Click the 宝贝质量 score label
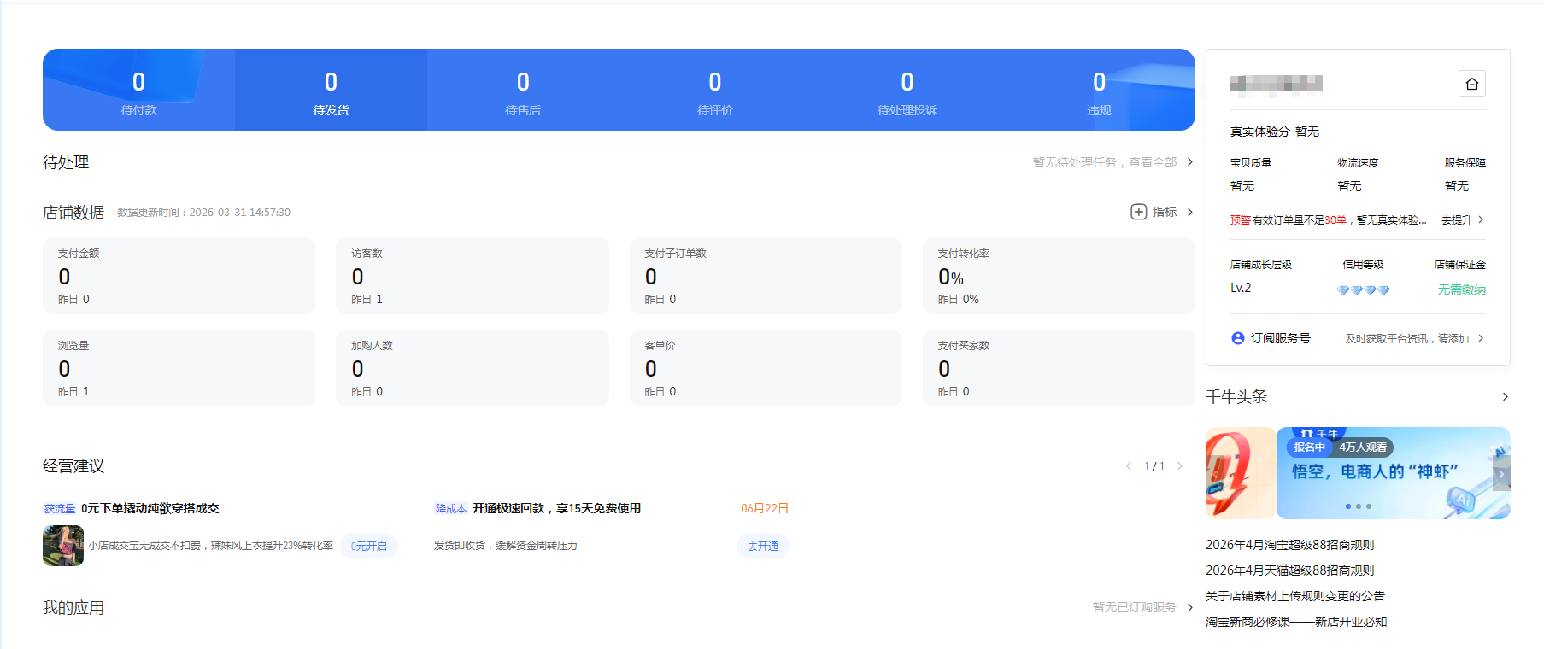This screenshot has width=1544, height=649. pos(1251,162)
